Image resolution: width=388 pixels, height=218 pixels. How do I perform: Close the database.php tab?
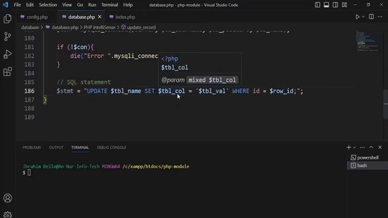tap(99, 17)
